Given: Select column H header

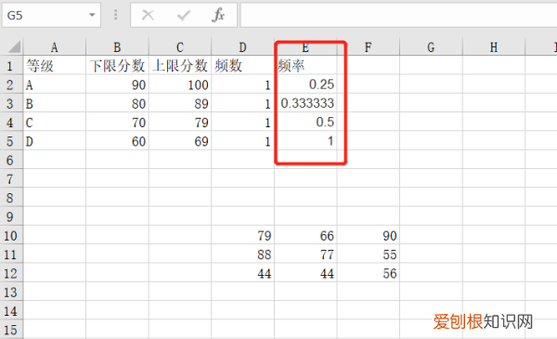Looking at the screenshot, I should pos(494,47).
